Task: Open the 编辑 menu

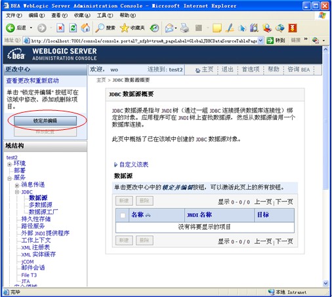Action: (37, 15)
